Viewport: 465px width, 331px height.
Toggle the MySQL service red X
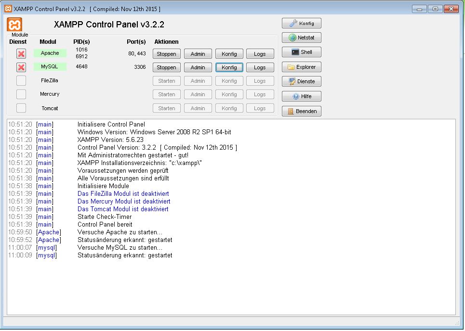21,67
